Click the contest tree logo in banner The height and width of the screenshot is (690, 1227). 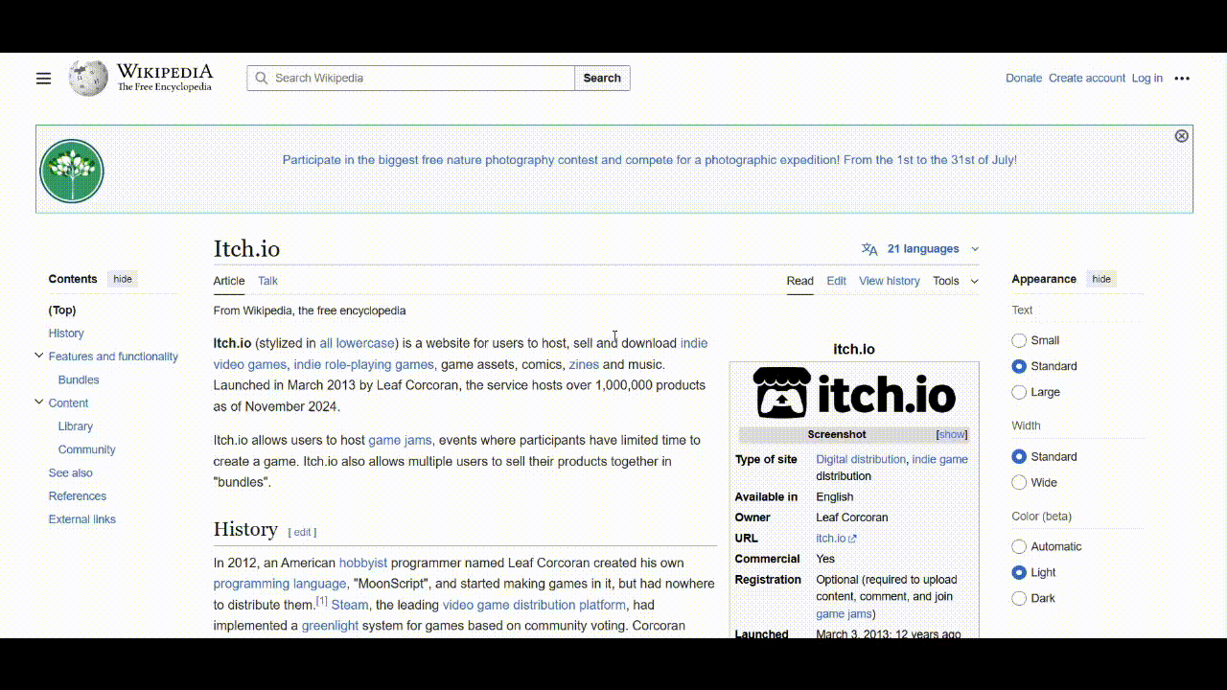tap(72, 171)
